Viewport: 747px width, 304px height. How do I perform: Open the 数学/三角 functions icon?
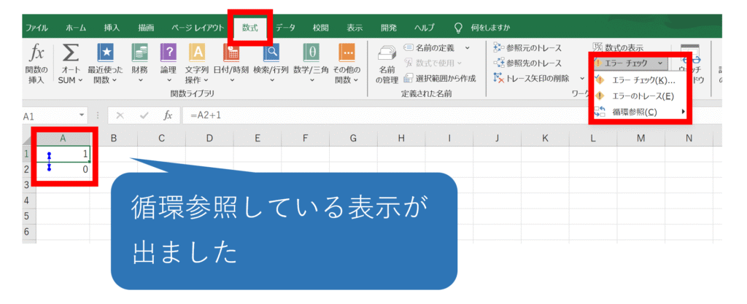311,53
